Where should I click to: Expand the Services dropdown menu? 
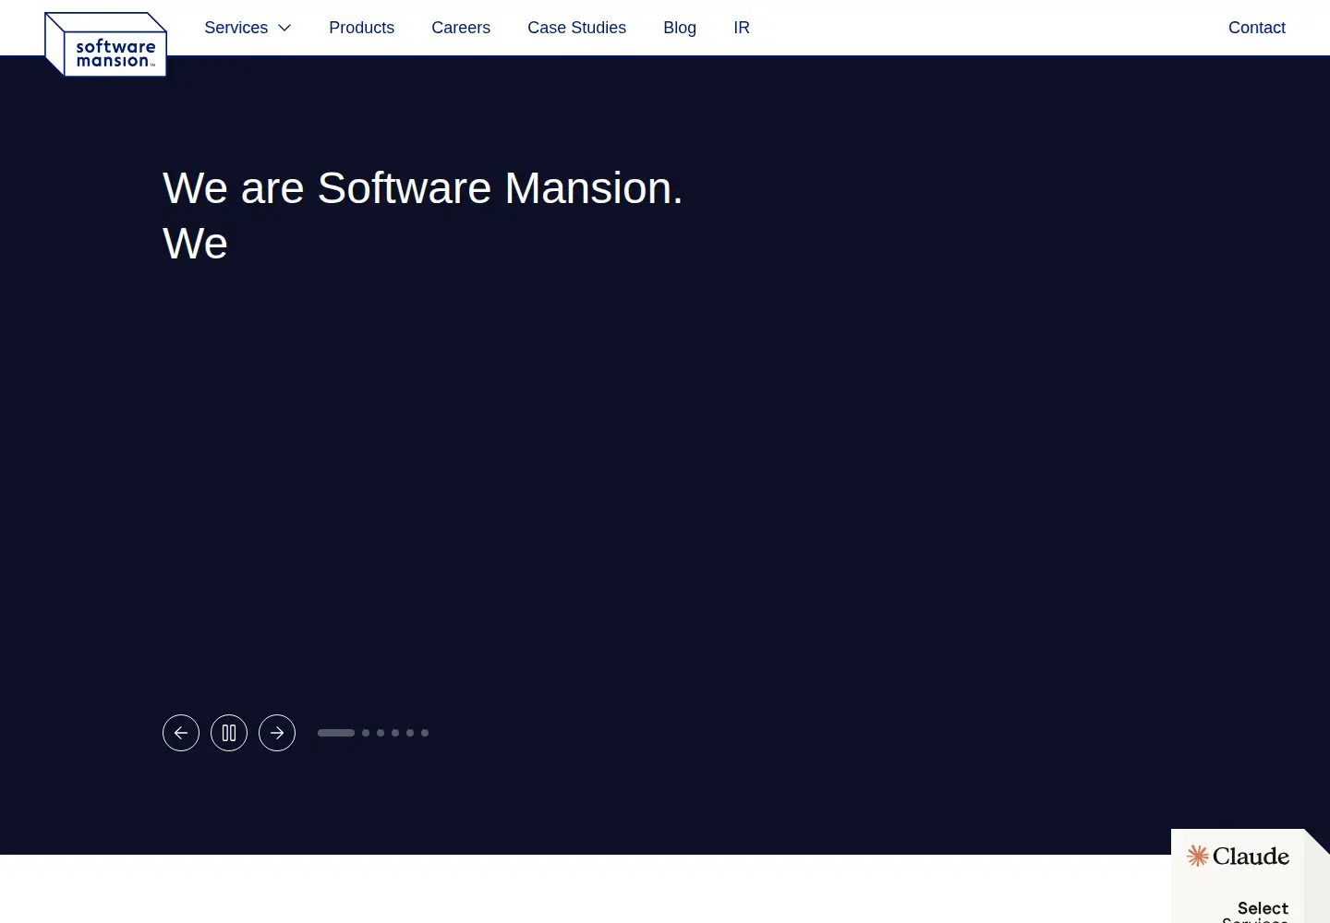tap(248, 28)
